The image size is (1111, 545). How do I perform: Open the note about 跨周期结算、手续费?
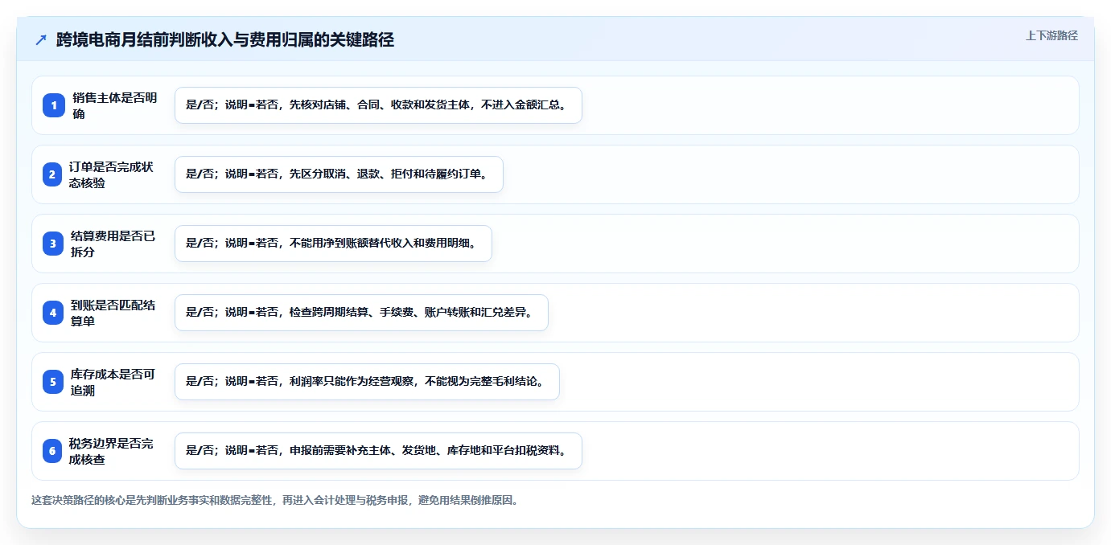(361, 313)
